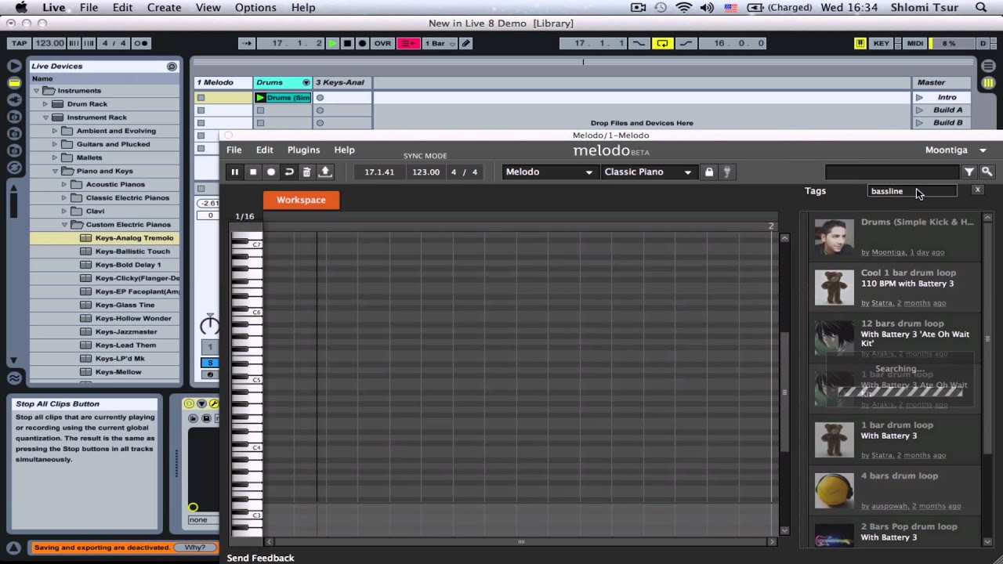Toggle the MIDI map mode switch
Viewport: 1003px width, 564px height.
(x=915, y=43)
